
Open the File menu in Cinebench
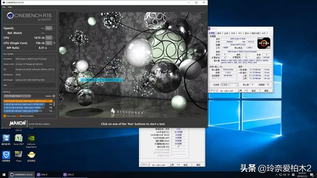(4, 7)
